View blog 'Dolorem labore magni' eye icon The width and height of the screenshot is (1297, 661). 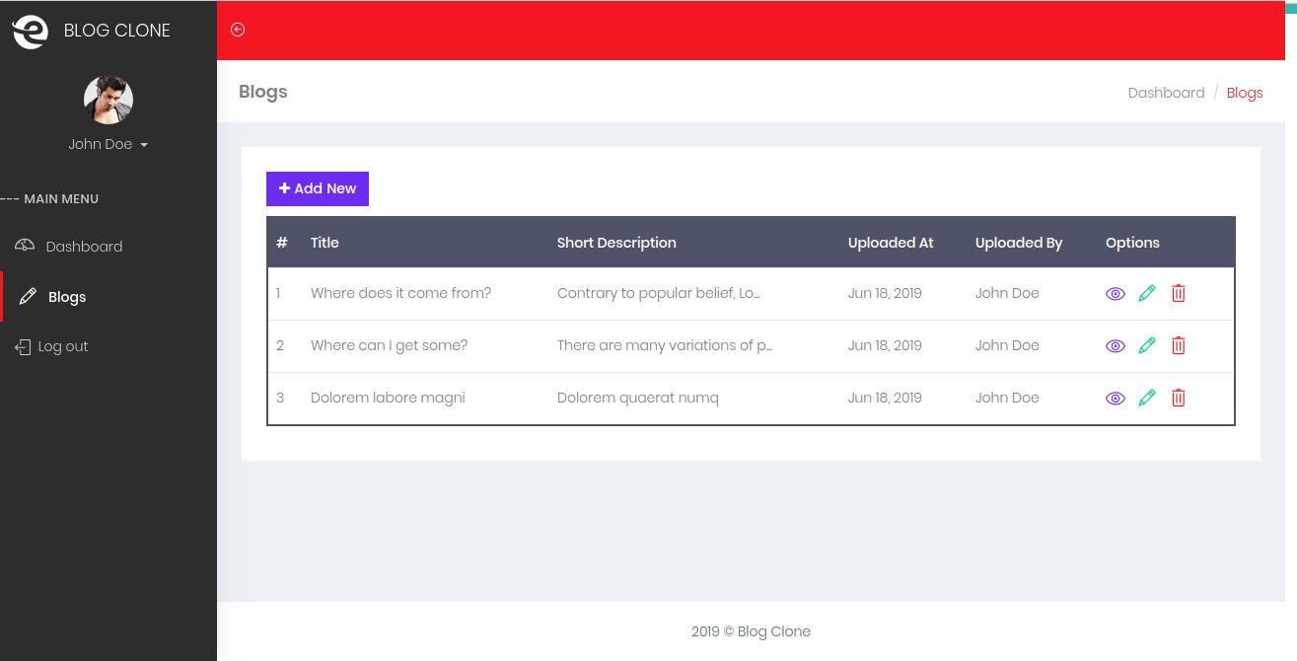(x=1116, y=399)
